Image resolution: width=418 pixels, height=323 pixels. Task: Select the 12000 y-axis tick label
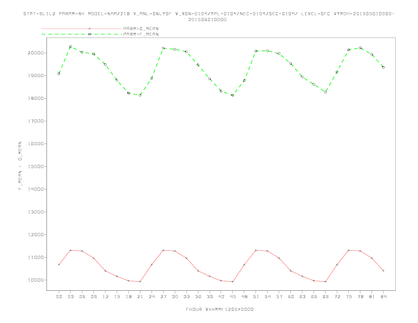35,234
